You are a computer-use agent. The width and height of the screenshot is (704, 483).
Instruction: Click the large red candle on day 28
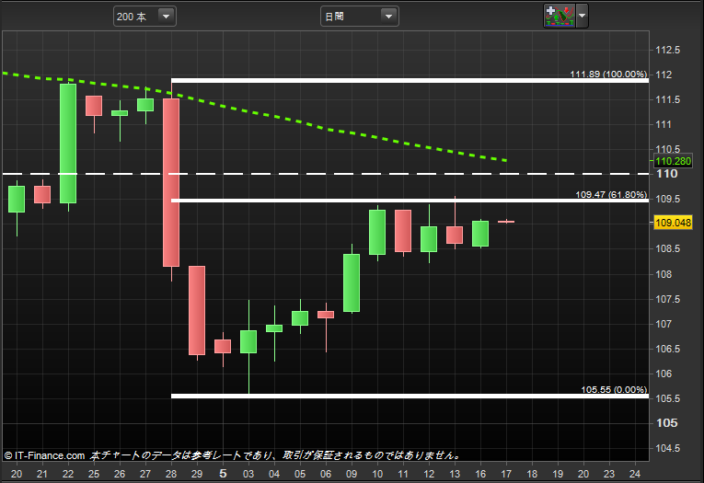(171, 182)
